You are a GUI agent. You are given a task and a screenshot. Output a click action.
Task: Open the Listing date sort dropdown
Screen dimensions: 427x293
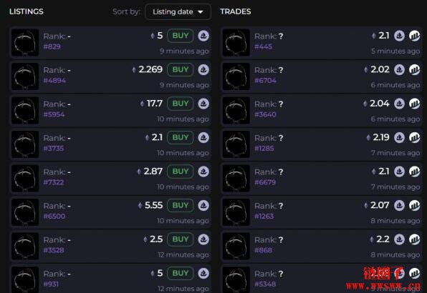coord(178,11)
